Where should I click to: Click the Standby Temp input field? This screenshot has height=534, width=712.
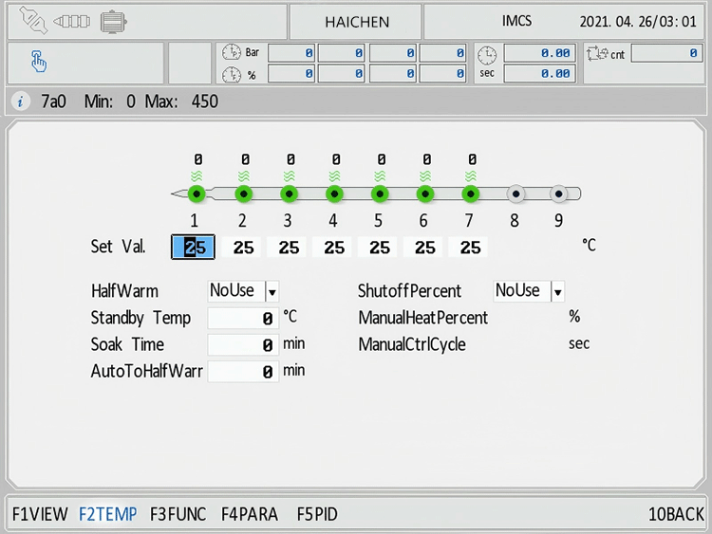click(243, 318)
